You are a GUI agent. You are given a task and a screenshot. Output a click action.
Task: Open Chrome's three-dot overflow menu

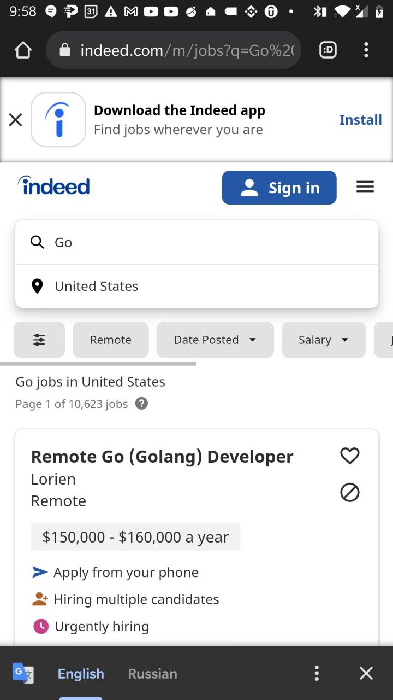click(x=366, y=50)
